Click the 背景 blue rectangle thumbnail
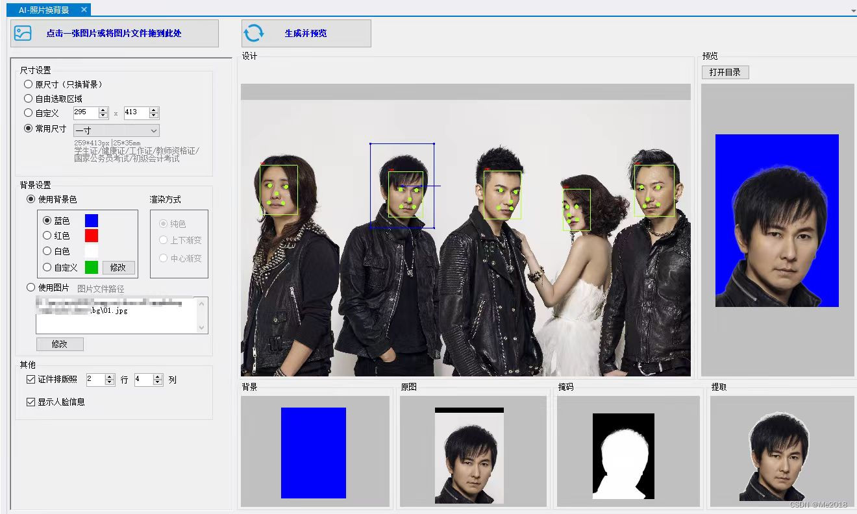This screenshot has height=514, width=857. tap(314, 453)
